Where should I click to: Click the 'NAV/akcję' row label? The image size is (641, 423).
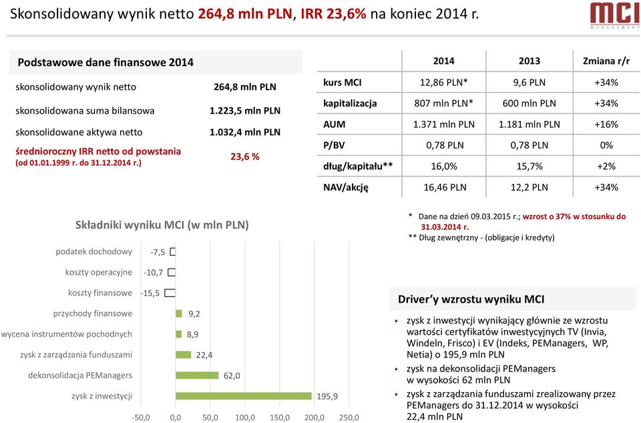(345, 187)
